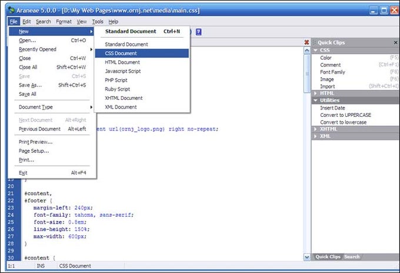Insert the Import quick clip
Screen dimensions: 400x273
click(x=355, y=86)
